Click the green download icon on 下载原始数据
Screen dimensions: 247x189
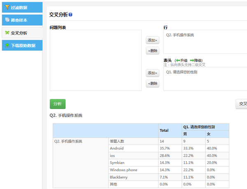(7, 45)
